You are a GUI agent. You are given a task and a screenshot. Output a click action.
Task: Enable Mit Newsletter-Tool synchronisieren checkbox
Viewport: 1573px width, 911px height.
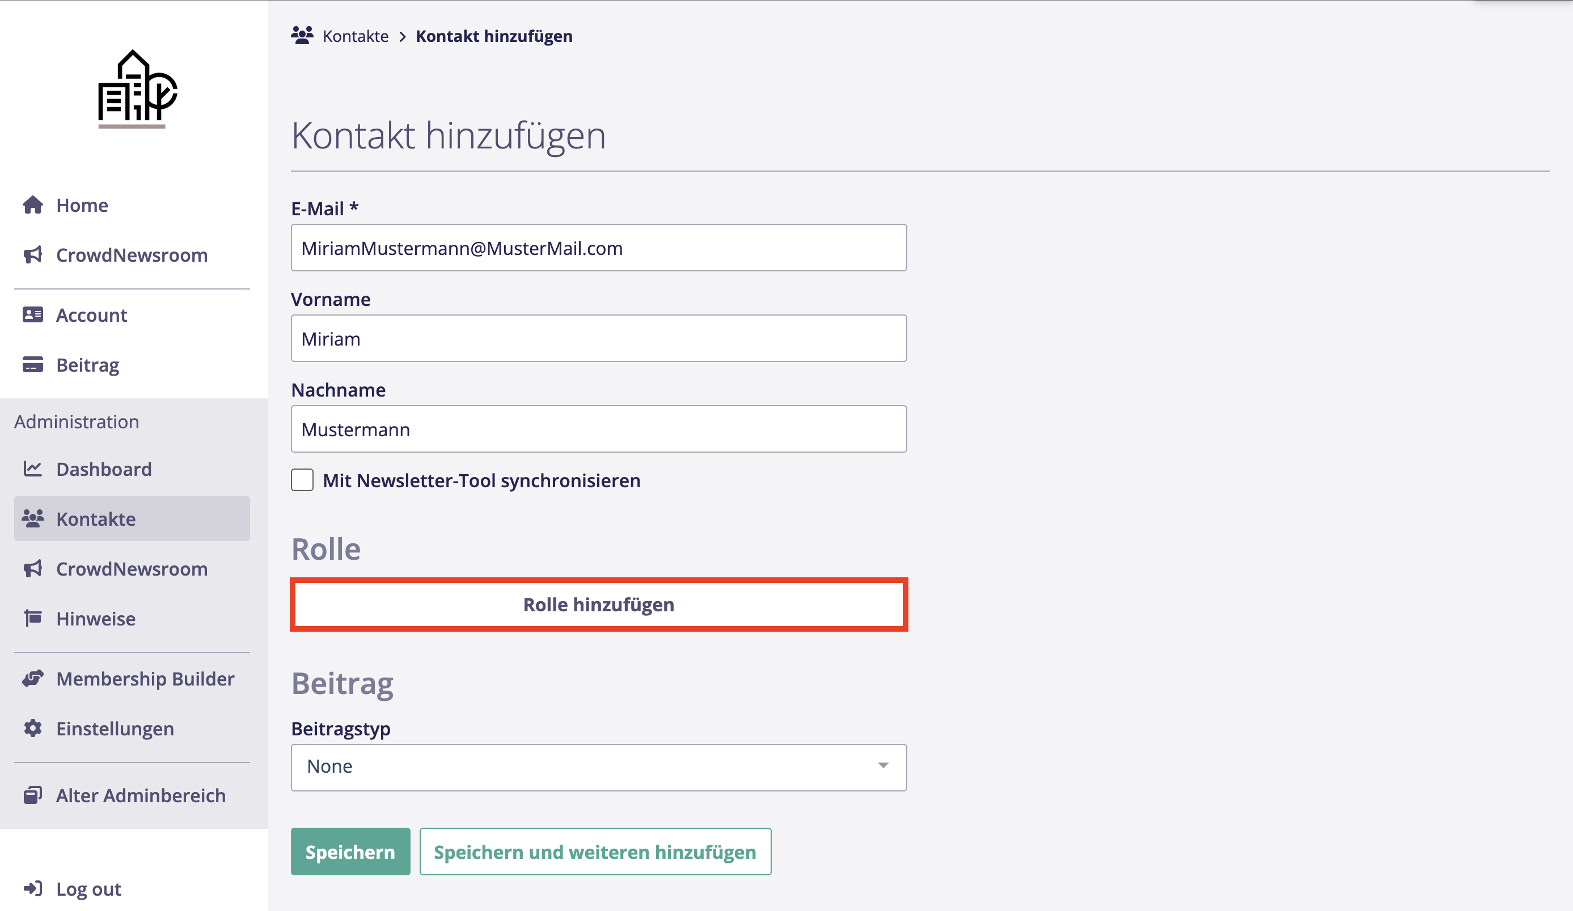(x=302, y=480)
